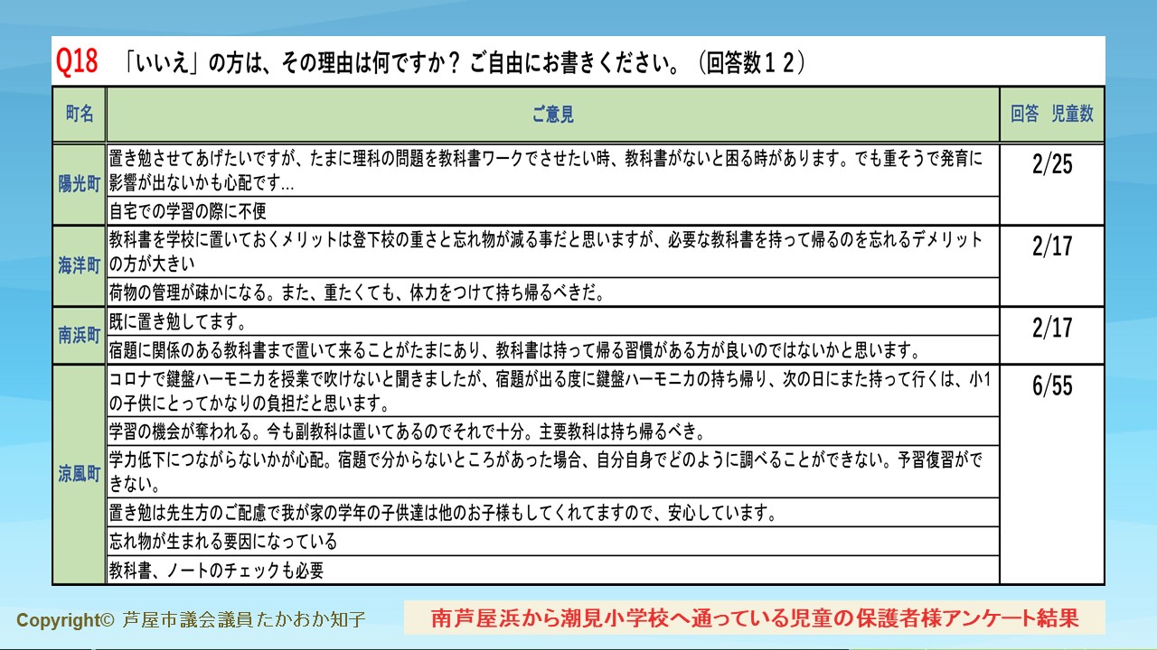Click the red survey results banner 南芦屋浜から潮見小学校
Image resolution: width=1157 pixels, height=650 pixels.
click(755, 618)
